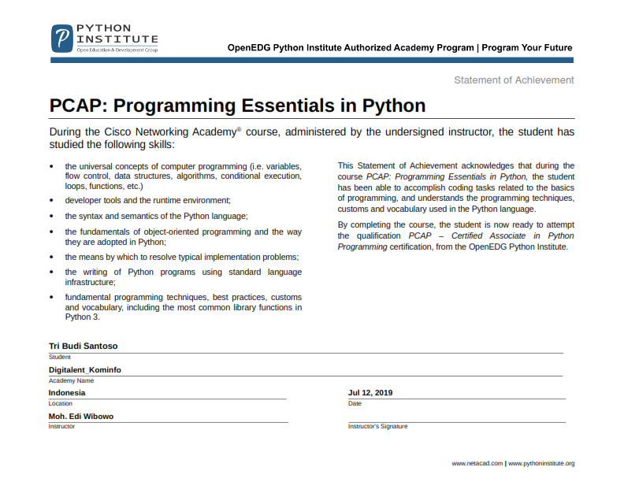Click the 'Academy Name' field label
This screenshot has height=482, width=624.
pos(71,380)
